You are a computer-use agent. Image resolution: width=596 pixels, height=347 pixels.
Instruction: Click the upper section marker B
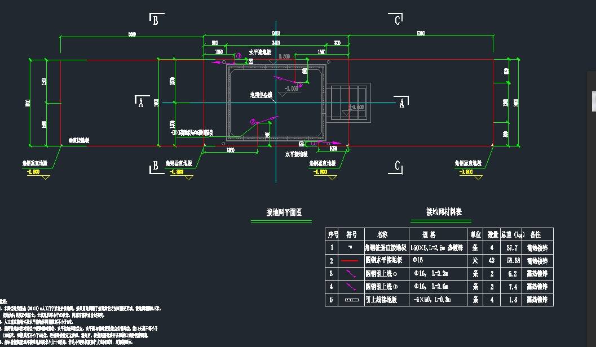[x=155, y=20]
